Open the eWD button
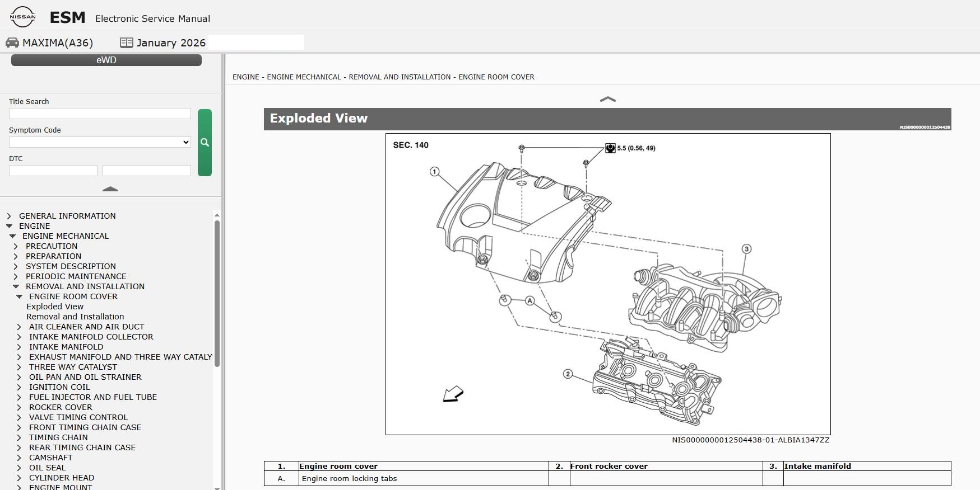 pyautogui.click(x=106, y=60)
